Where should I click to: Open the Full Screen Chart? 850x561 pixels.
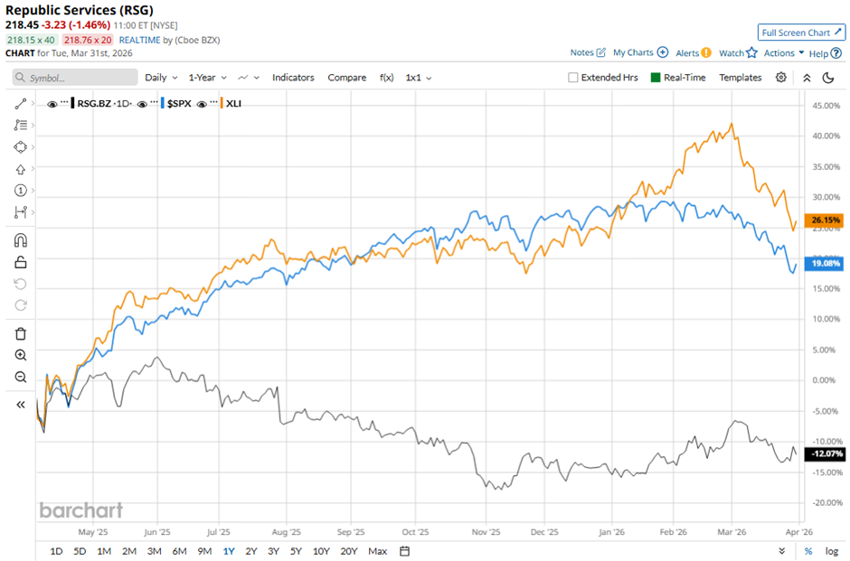[801, 33]
